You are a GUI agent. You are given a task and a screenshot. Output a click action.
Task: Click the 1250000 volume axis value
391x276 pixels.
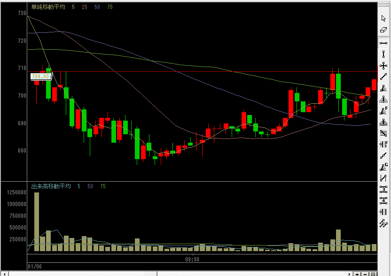[x=16, y=192]
